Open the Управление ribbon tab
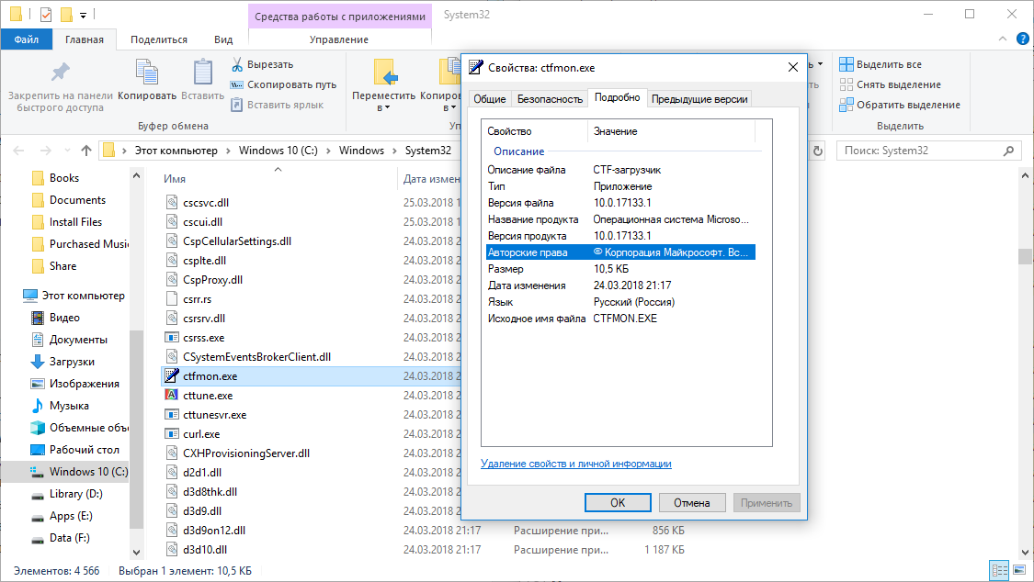 339,39
